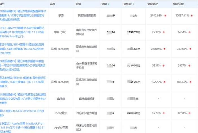Click the red up arrow beside 25.92%
198x133 pixels.
pyautogui.click(x=164, y=32)
